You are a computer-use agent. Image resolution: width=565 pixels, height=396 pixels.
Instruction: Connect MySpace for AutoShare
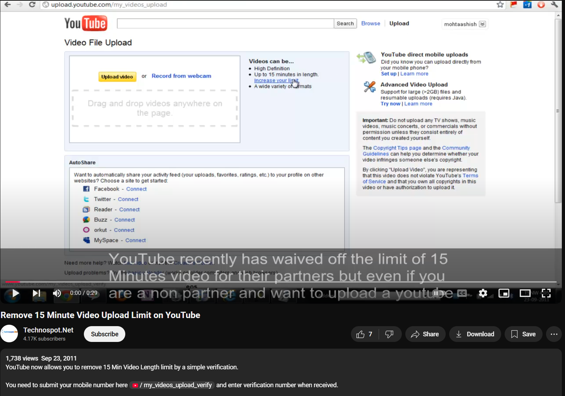(135, 240)
